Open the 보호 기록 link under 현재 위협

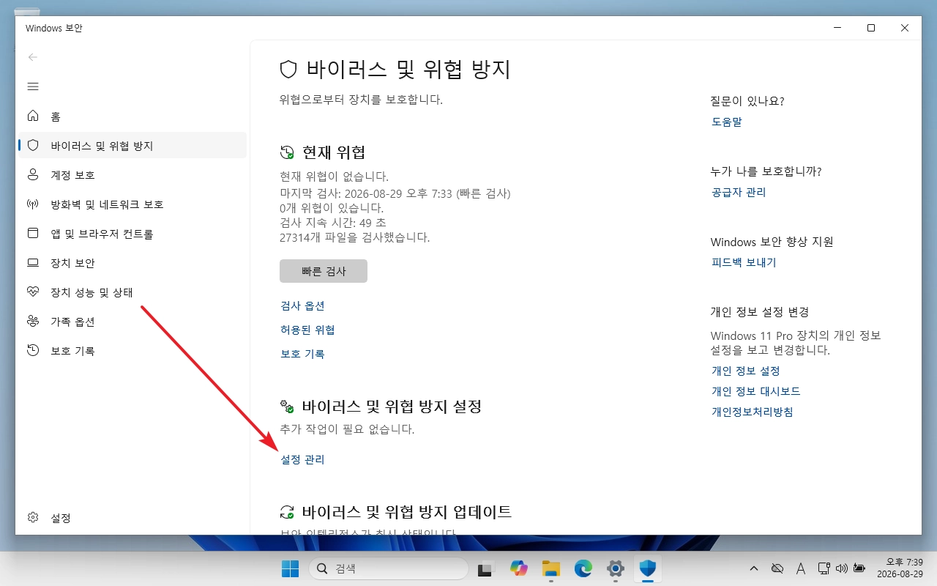pos(302,354)
